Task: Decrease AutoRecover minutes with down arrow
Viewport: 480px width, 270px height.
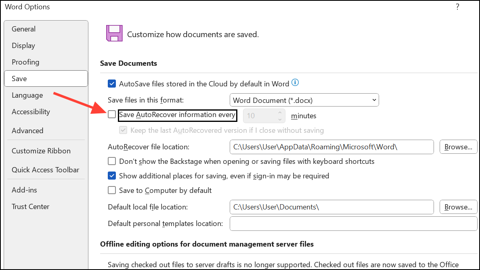Action: coord(280,119)
